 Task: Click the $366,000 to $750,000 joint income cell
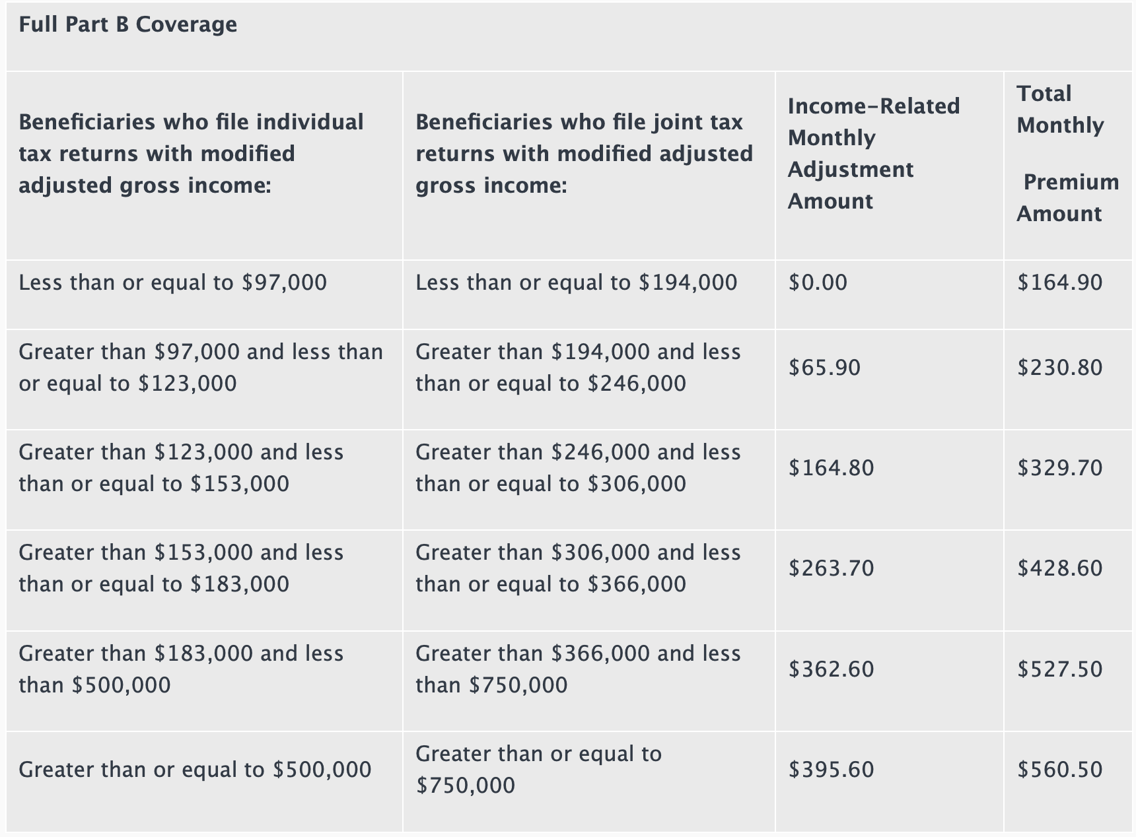click(x=578, y=669)
